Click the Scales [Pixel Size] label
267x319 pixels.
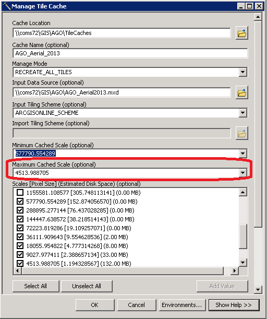pyautogui.click(x=76, y=184)
